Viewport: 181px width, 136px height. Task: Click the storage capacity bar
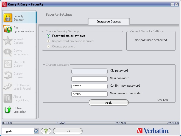tap(90, 123)
